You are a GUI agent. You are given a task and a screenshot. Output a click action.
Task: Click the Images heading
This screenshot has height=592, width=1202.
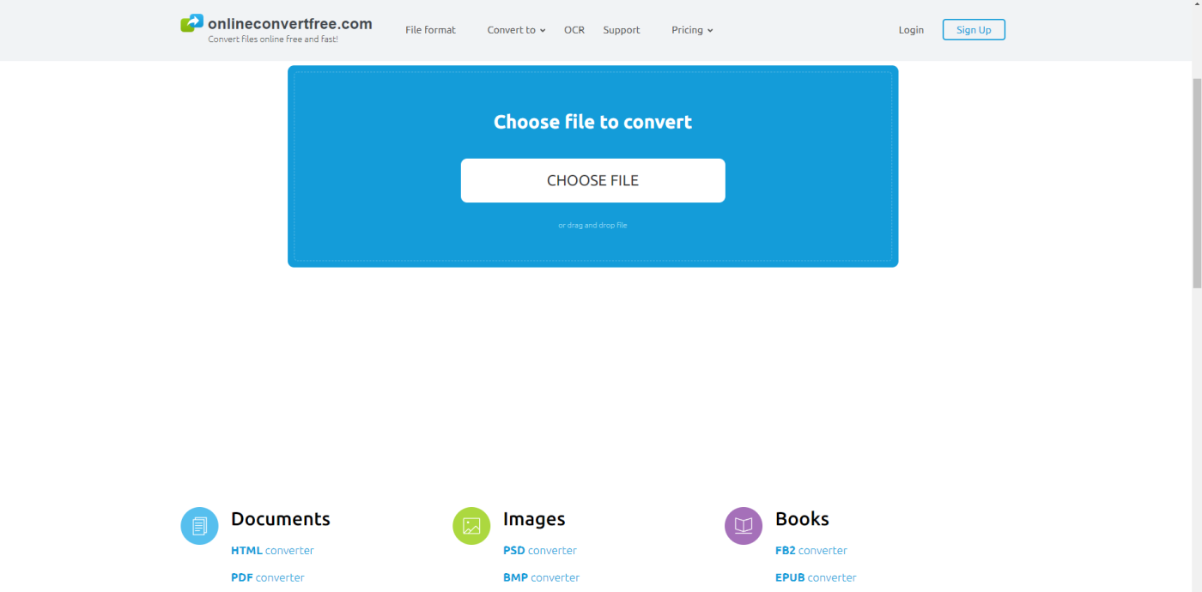(x=534, y=519)
